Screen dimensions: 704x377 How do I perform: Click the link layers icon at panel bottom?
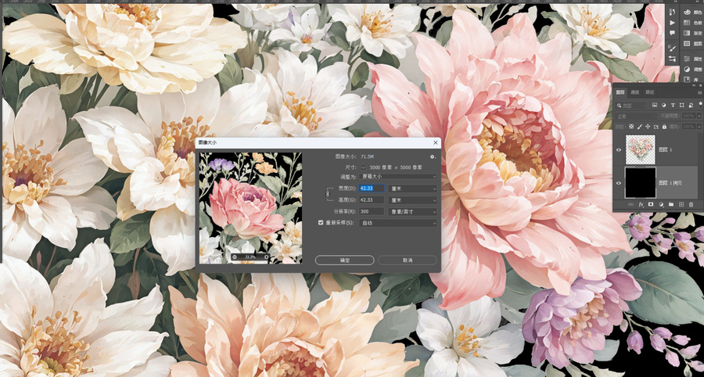tap(630, 204)
